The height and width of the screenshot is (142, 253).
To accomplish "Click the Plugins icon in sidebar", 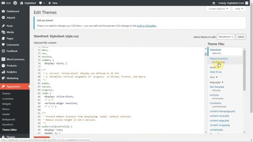I will 4,137.
